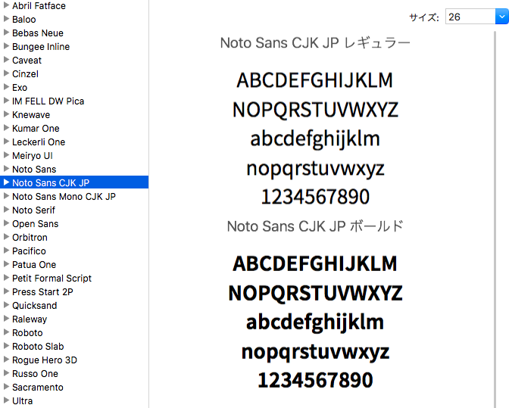The height and width of the screenshot is (408, 512).
Task: Expand the Petit Formal Script triangle
Action: tap(6, 278)
